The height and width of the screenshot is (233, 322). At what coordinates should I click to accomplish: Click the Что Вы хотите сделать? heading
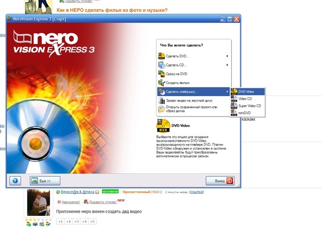[181, 45]
